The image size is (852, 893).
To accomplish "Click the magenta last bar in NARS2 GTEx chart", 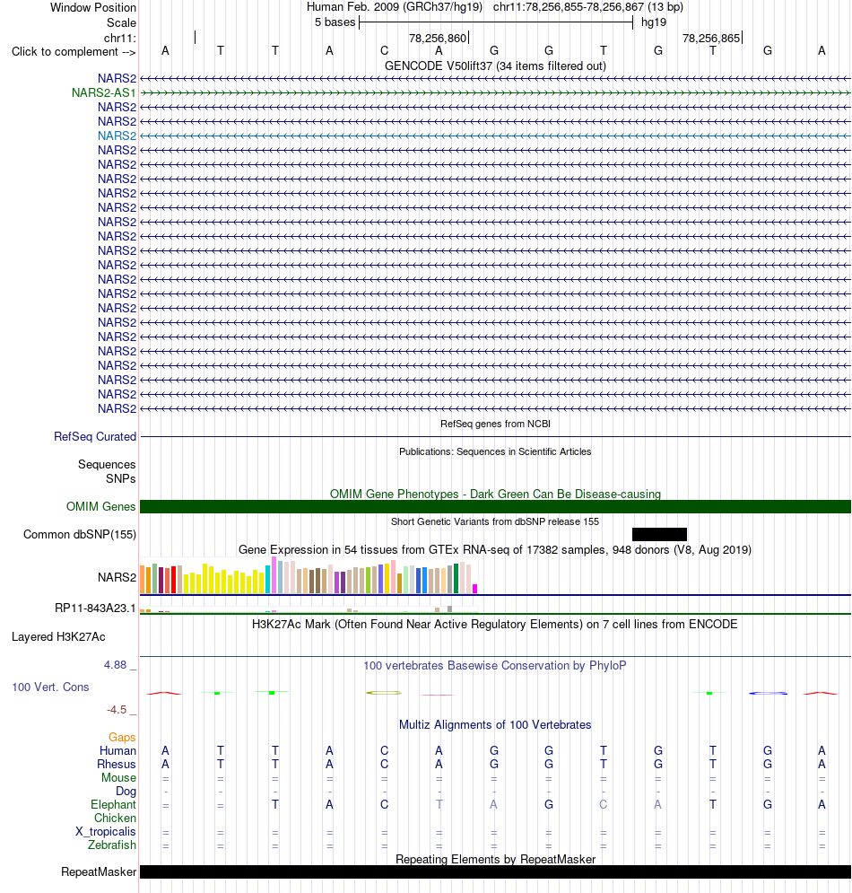I will (x=475, y=589).
